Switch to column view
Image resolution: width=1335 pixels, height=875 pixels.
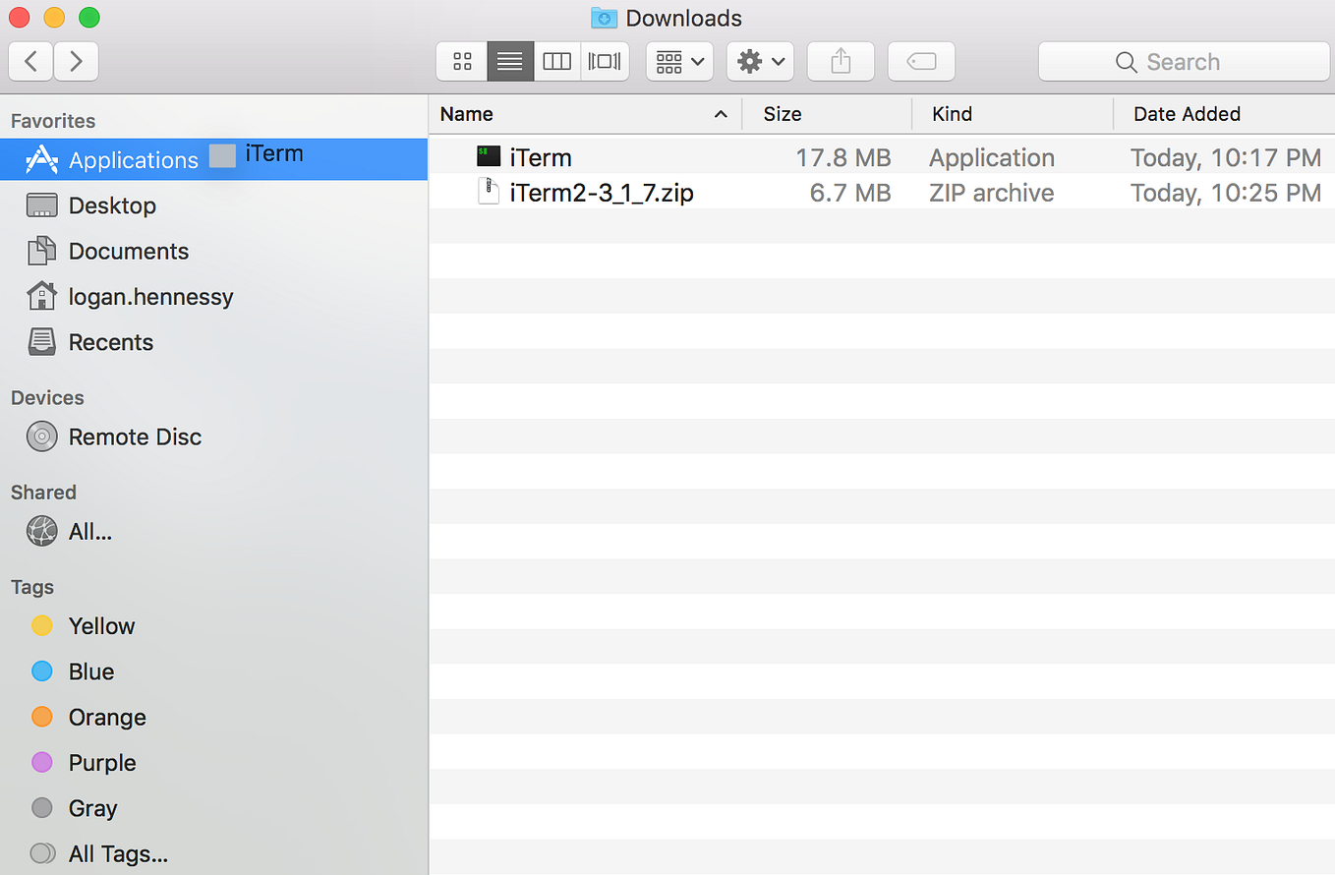click(557, 62)
